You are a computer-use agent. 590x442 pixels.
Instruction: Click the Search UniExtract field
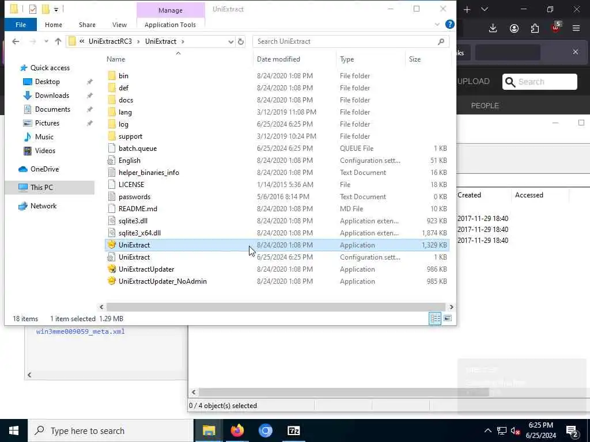[351, 41]
